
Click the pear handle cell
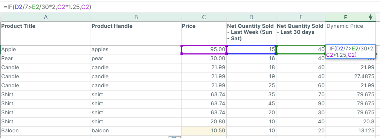point(136,58)
